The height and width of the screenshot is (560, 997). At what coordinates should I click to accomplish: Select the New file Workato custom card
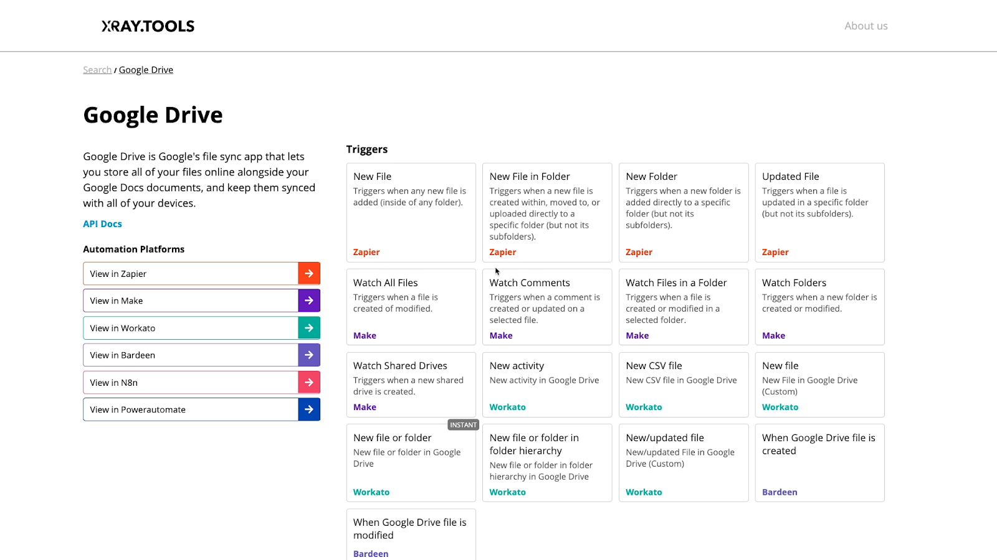pos(820,385)
